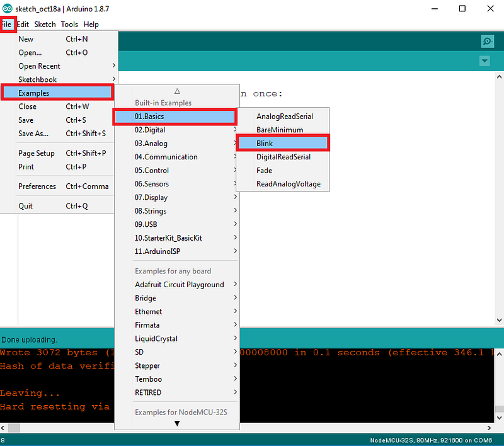The height and width of the screenshot is (446, 504).
Task: Expand RETIRED examples submenu
Action: pos(177,392)
